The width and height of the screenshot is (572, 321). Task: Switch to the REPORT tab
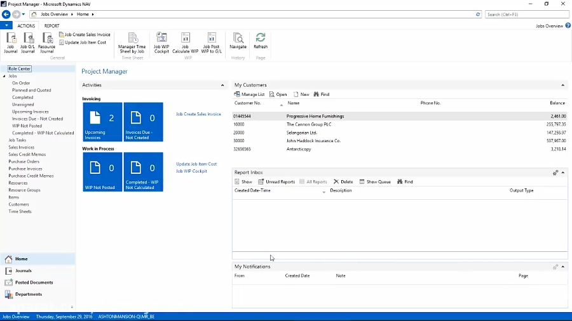pyautogui.click(x=52, y=26)
